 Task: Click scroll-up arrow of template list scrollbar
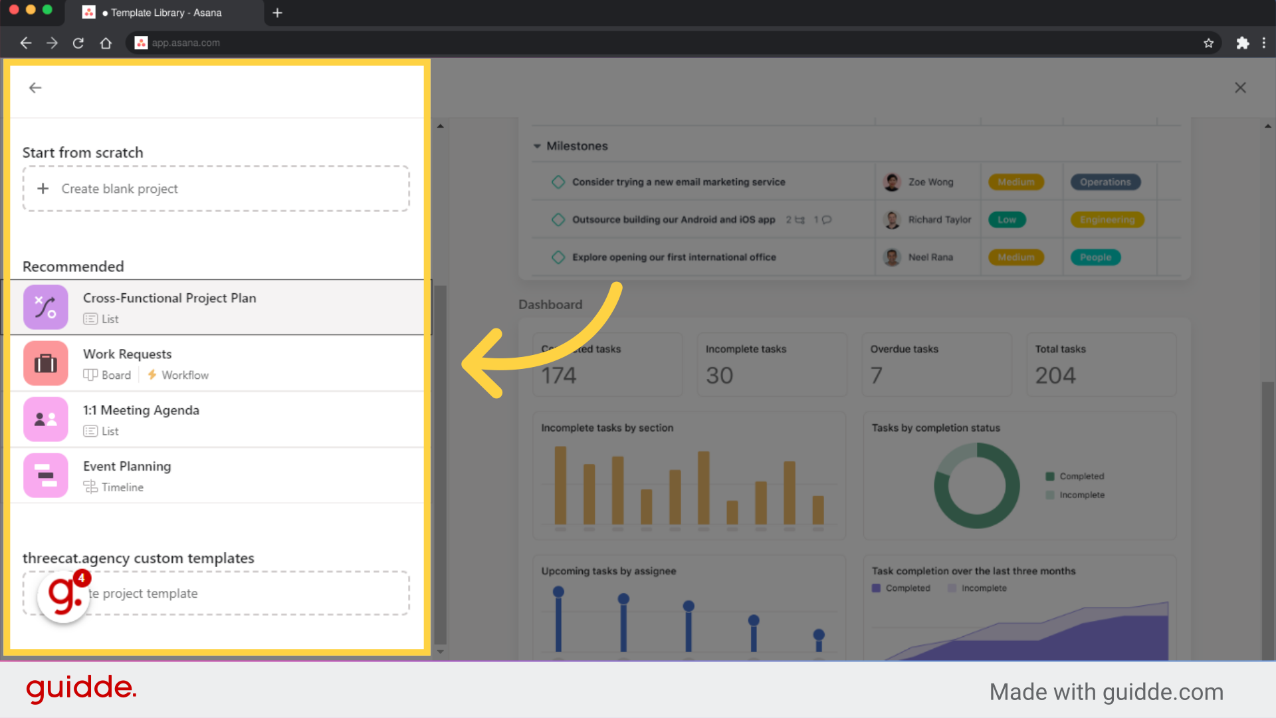pos(440,126)
